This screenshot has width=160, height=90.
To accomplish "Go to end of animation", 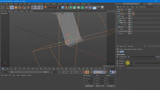I will click(80, 72).
